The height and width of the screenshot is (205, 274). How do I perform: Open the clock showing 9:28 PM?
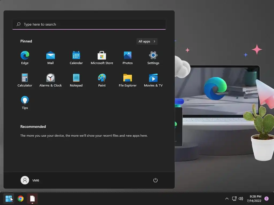(x=254, y=199)
